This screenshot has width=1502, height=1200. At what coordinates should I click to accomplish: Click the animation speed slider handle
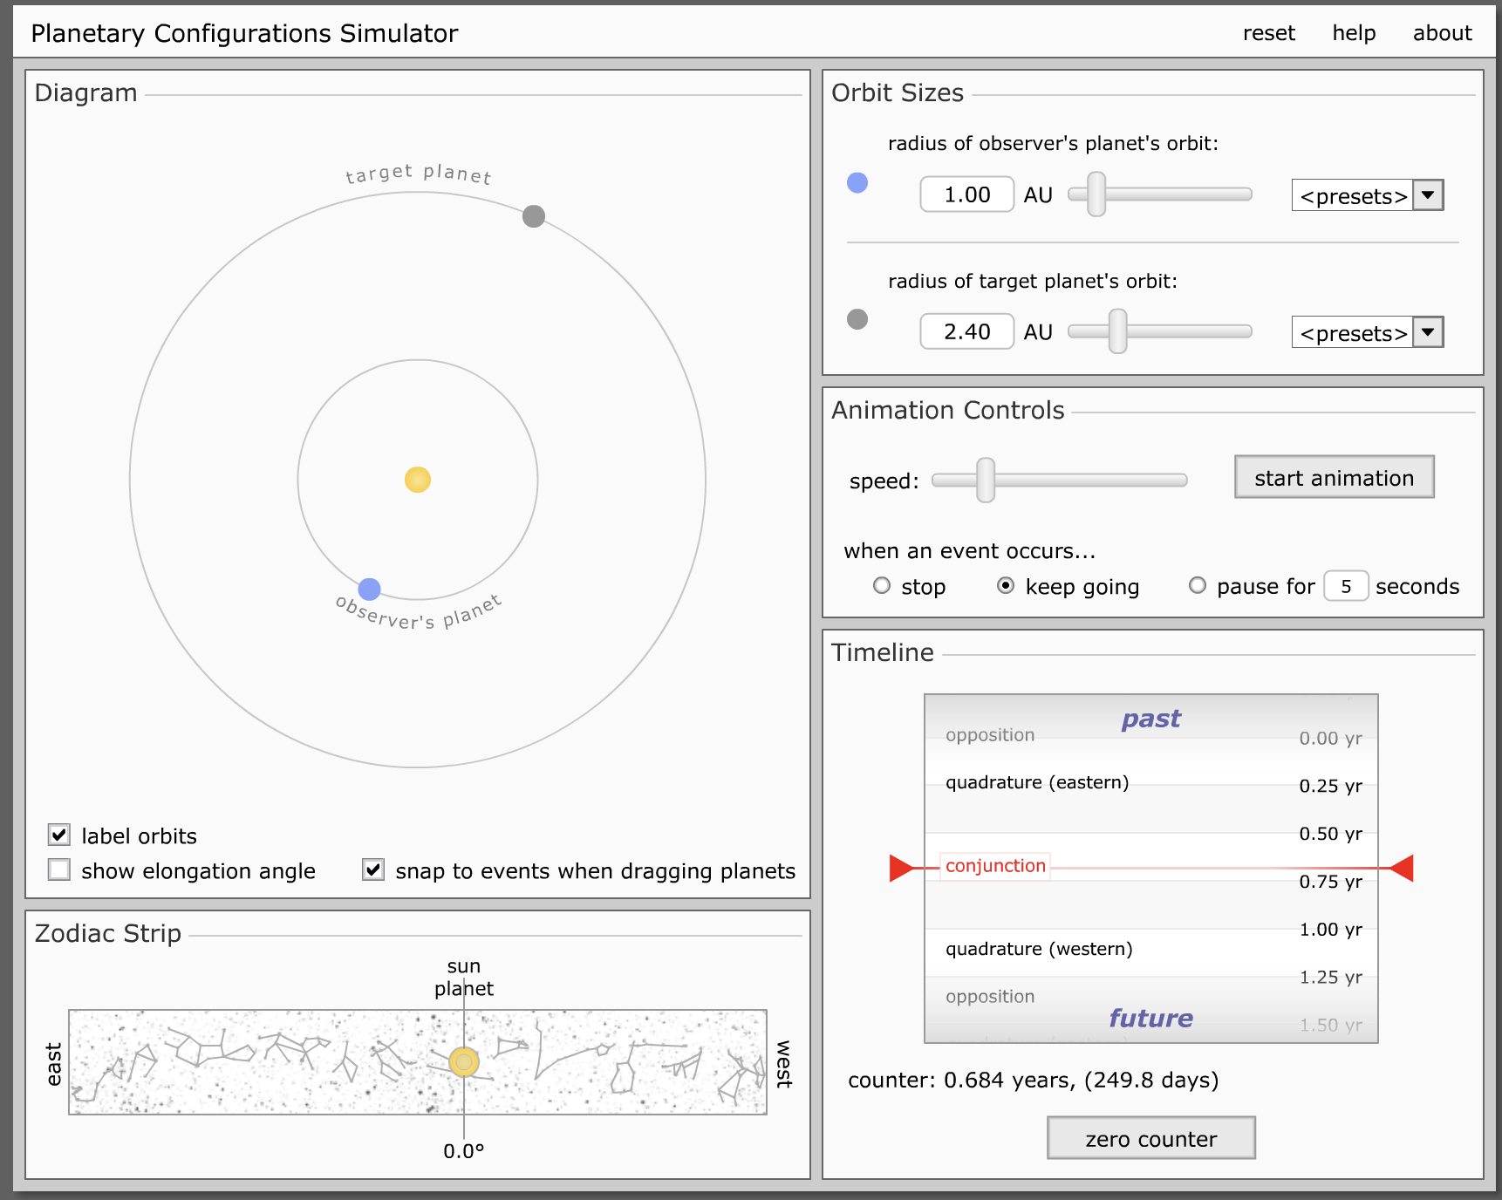pyautogui.click(x=986, y=480)
